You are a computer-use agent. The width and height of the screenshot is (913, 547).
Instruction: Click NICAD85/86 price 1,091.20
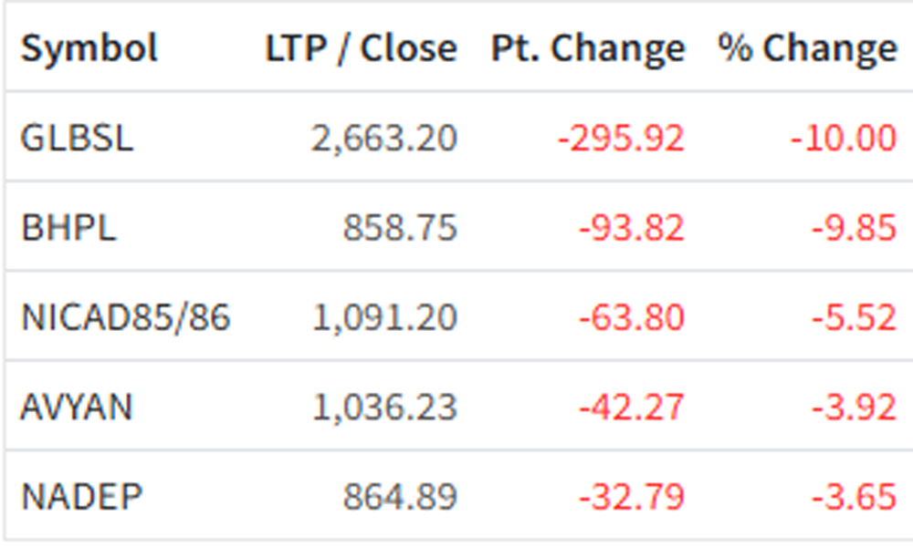click(384, 317)
